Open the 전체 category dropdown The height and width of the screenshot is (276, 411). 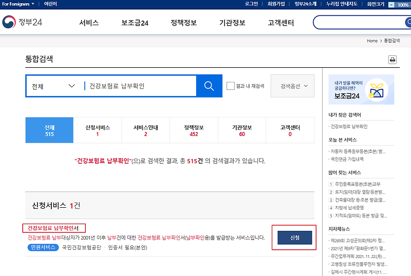(x=54, y=86)
